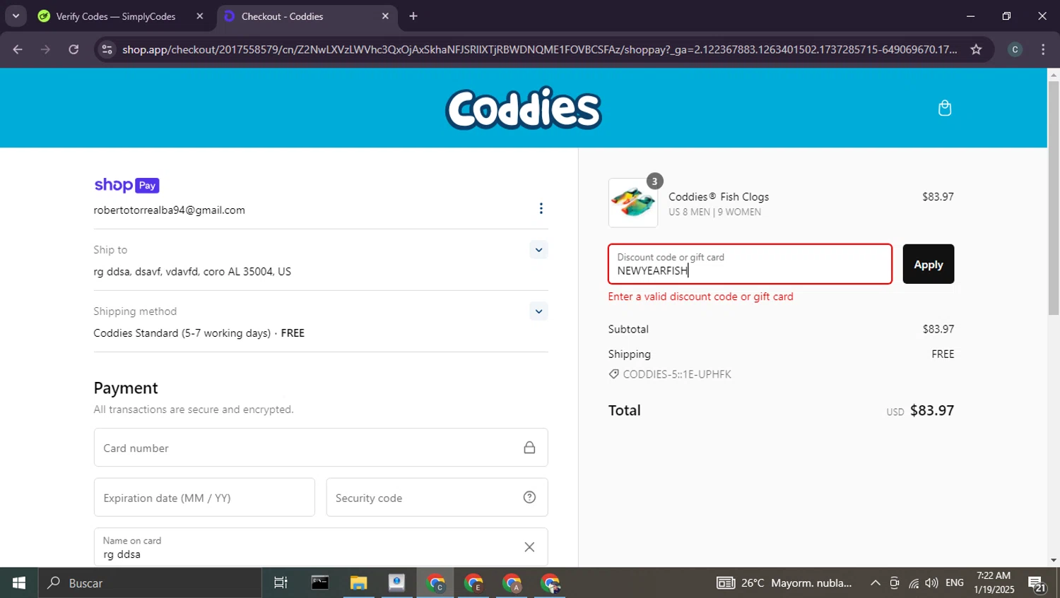
Task: Reload the checkout page
Action: tap(73, 49)
